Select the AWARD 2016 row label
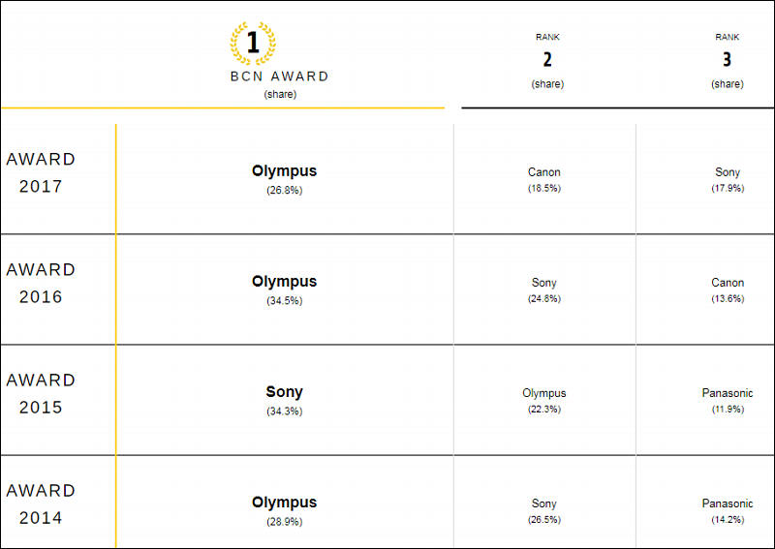The image size is (775, 549). point(41,283)
